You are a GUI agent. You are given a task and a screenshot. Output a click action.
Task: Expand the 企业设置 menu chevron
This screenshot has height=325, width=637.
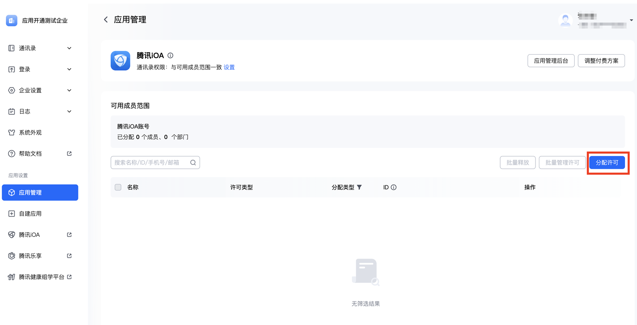click(69, 90)
